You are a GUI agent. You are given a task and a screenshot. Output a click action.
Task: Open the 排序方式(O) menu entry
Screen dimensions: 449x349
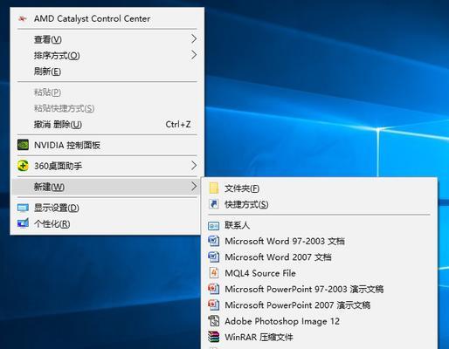click(x=107, y=55)
